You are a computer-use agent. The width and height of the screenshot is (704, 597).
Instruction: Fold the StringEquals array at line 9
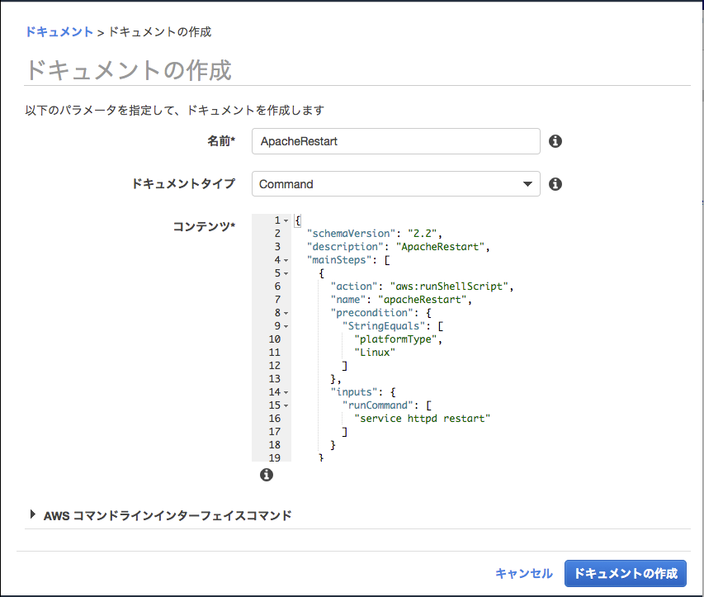click(x=286, y=326)
